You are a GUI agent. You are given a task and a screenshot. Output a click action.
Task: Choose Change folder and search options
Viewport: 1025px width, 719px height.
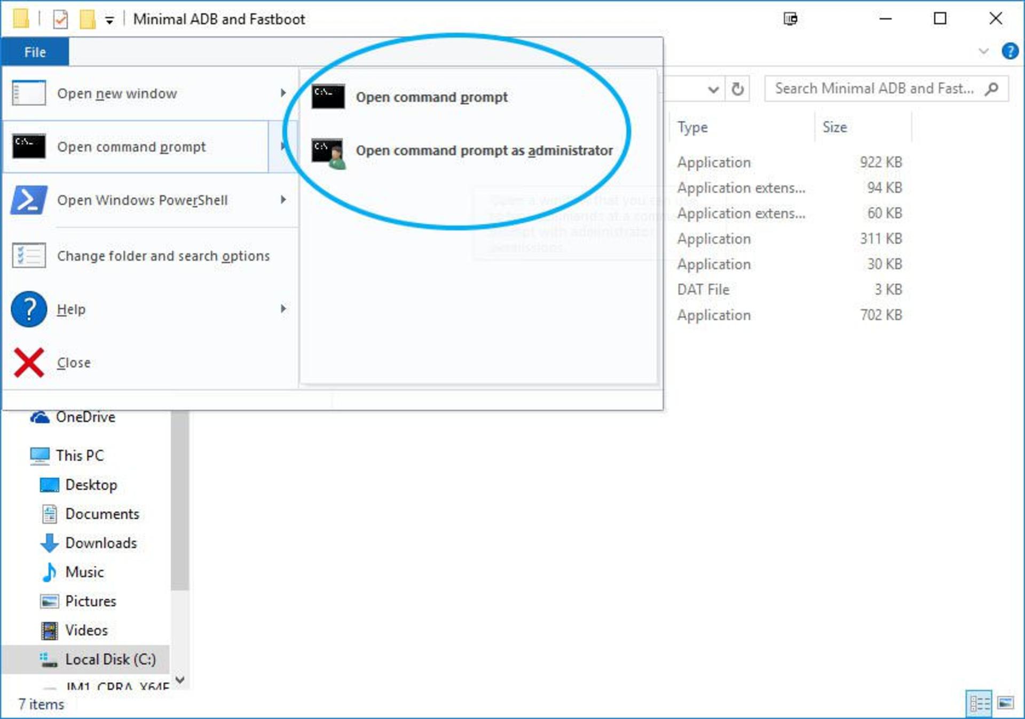tap(149, 256)
